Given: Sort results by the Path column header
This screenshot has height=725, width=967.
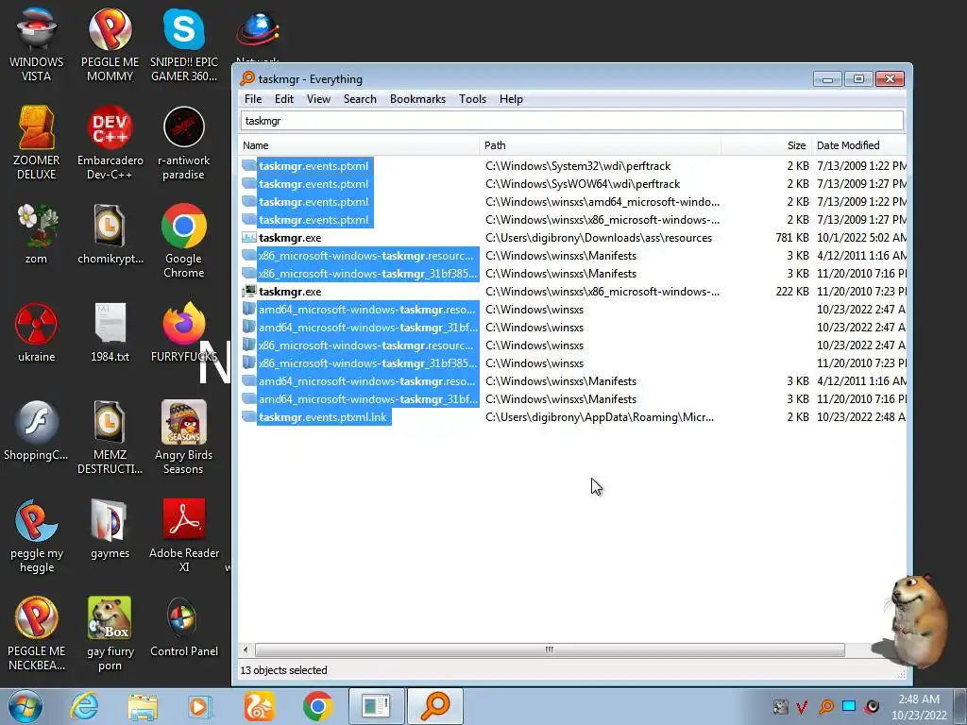Looking at the screenshot, I should (x=600, y=145).
